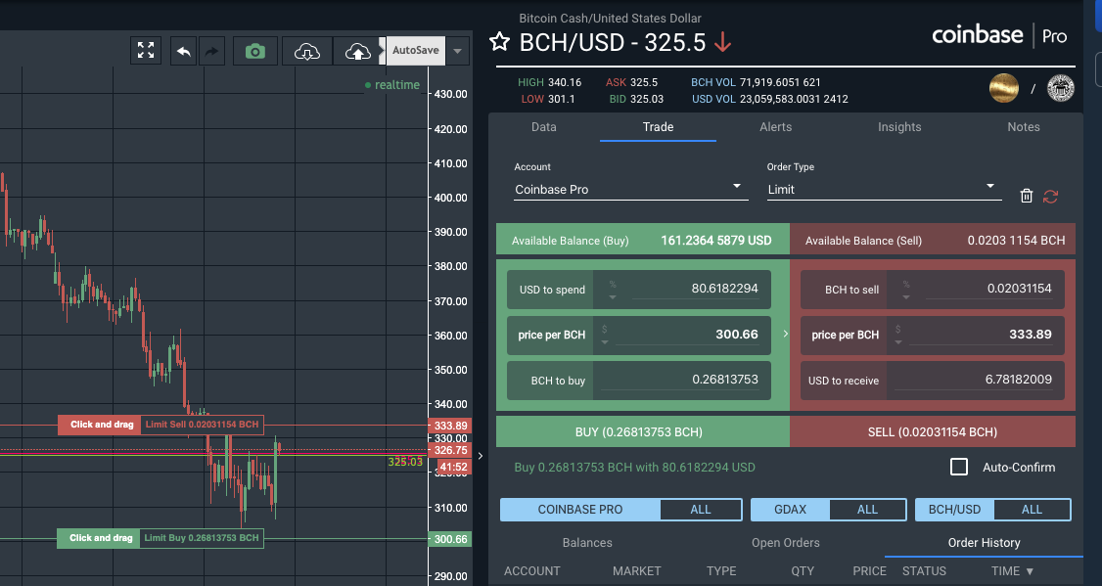This screenshot has height=586, width=1102.
Task: Take a chart snapshot with camera icon
Action: pos(255,51)
